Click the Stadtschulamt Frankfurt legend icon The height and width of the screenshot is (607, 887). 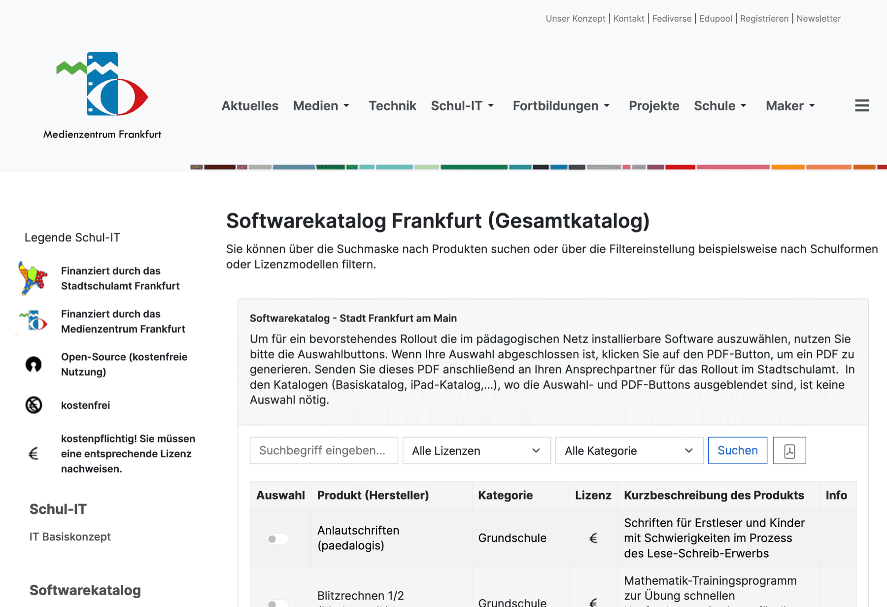point(33,278)
